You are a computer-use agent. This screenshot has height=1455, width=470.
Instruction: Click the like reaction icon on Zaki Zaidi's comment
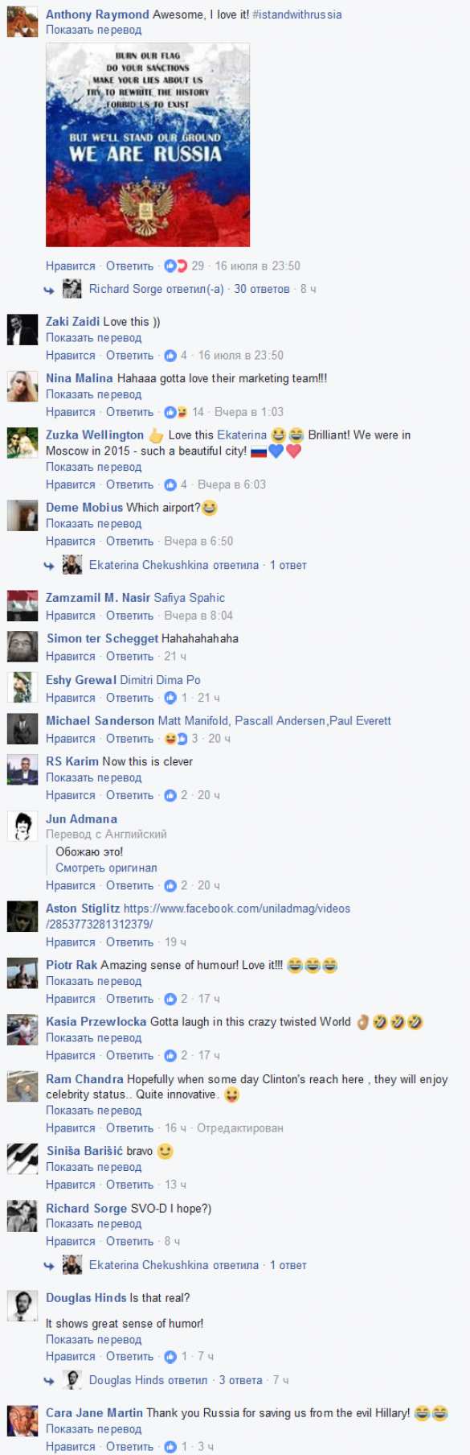click(x=170, y=355)
